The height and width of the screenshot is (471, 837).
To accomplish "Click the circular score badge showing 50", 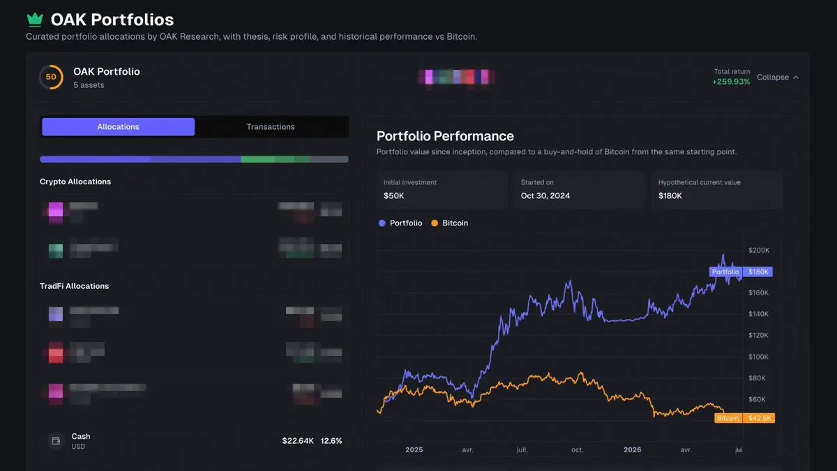I will click(x=51, y=77).
